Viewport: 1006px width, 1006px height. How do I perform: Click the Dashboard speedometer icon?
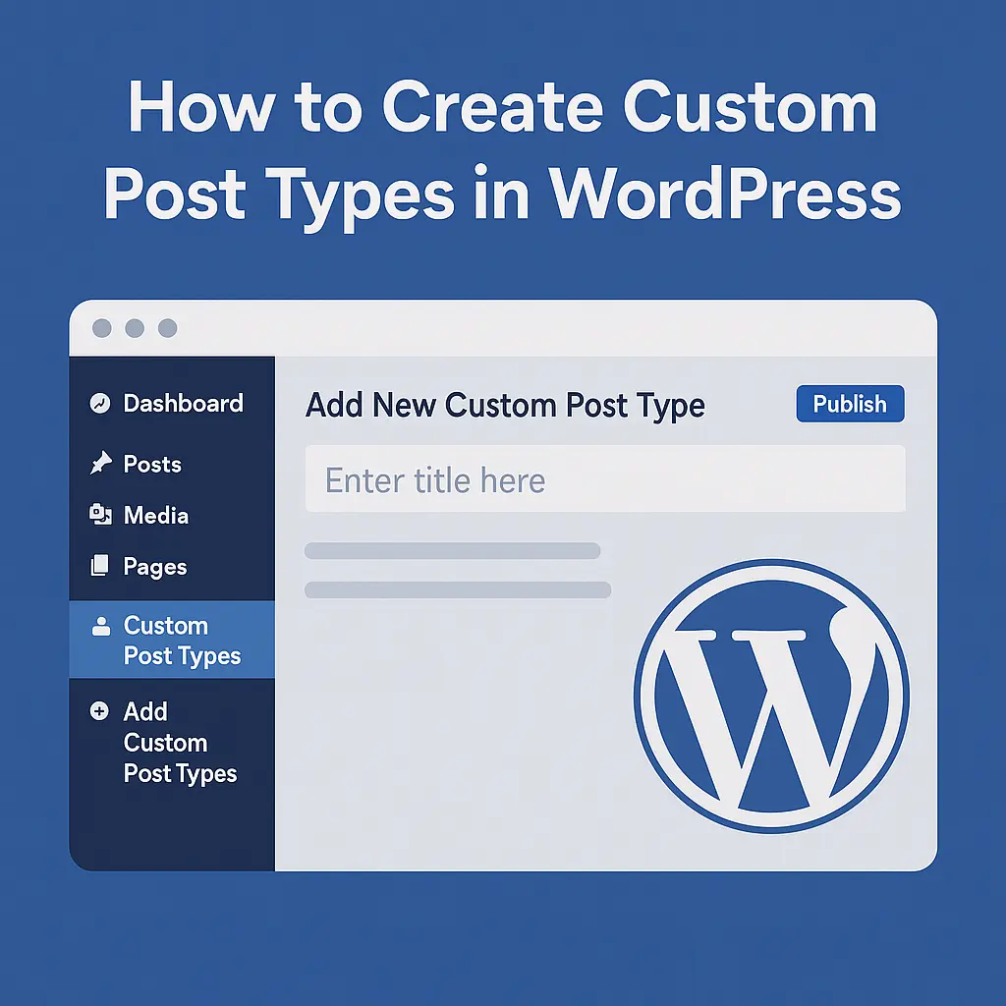[x=101, y=403]
